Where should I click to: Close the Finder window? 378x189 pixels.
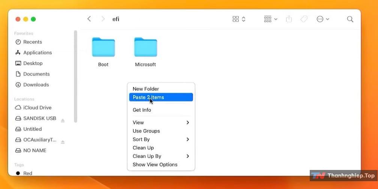(x=18, y=19)
